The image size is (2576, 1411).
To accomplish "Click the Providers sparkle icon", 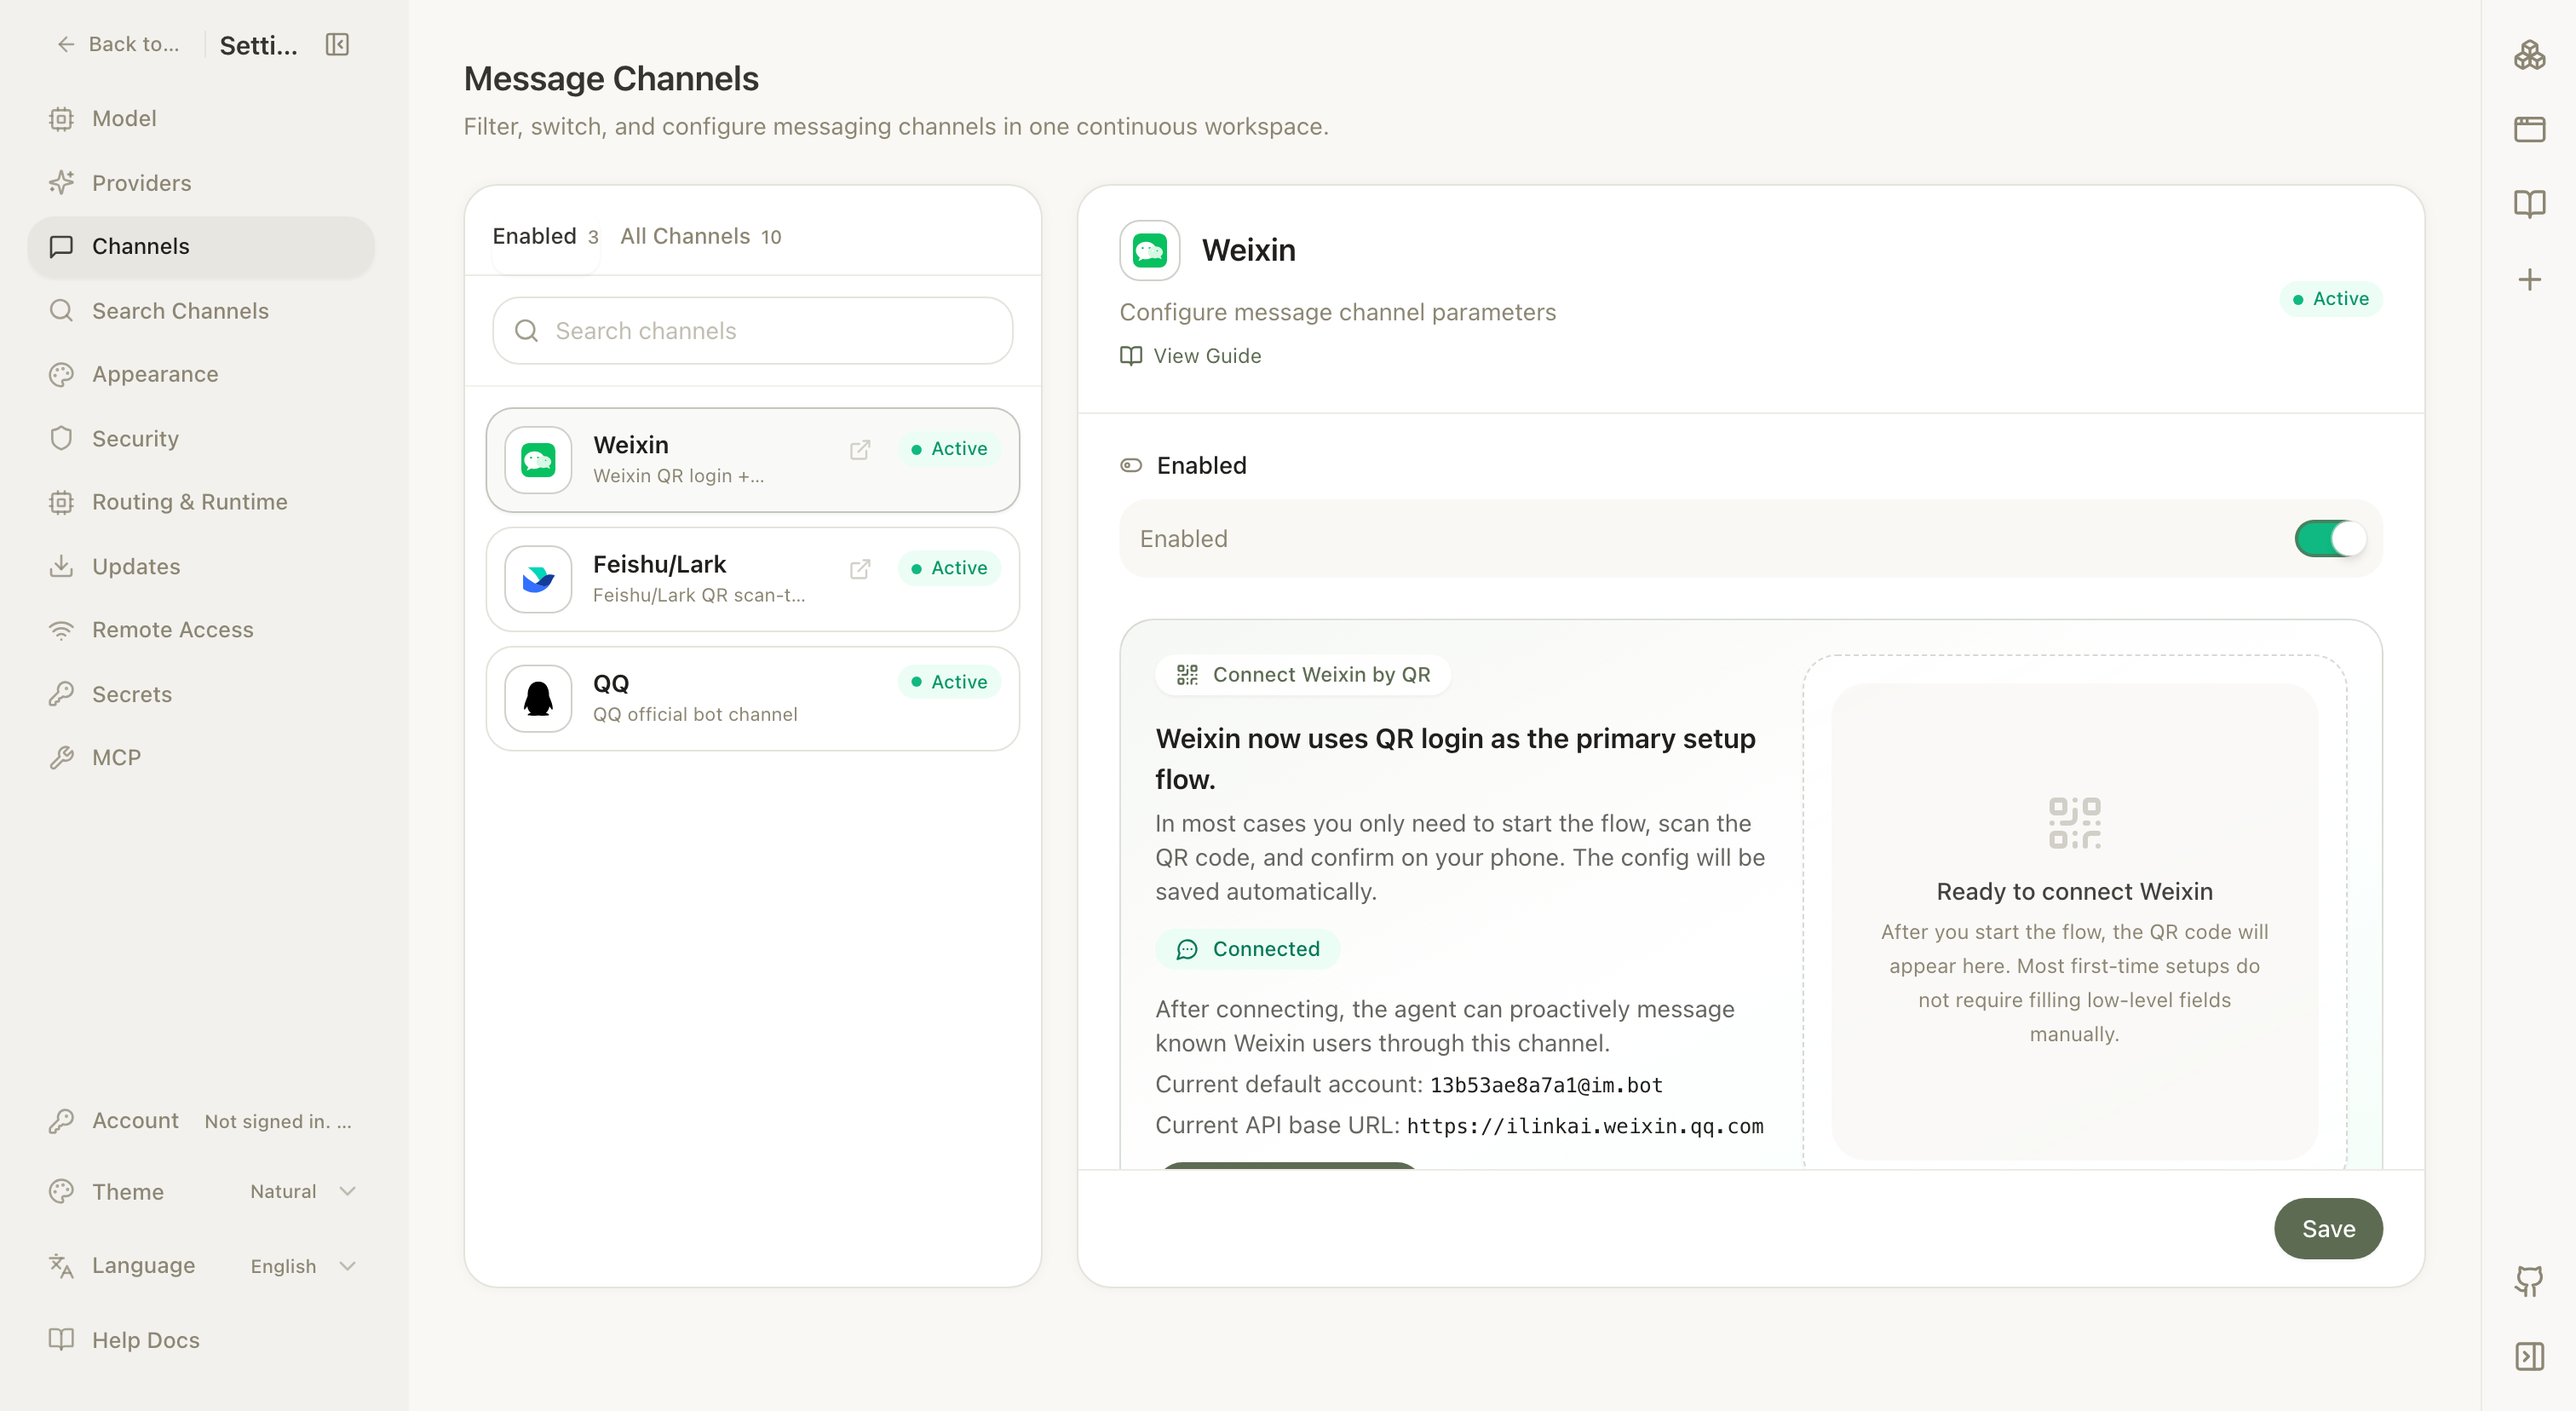I will point(61,182).
